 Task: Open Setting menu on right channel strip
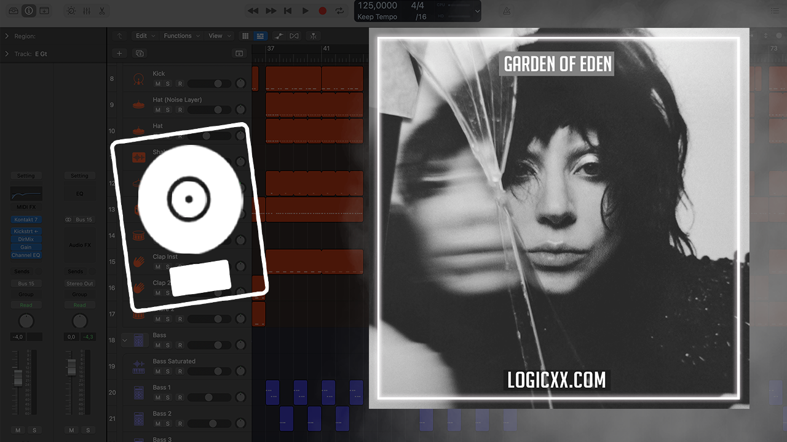[79, 176]
